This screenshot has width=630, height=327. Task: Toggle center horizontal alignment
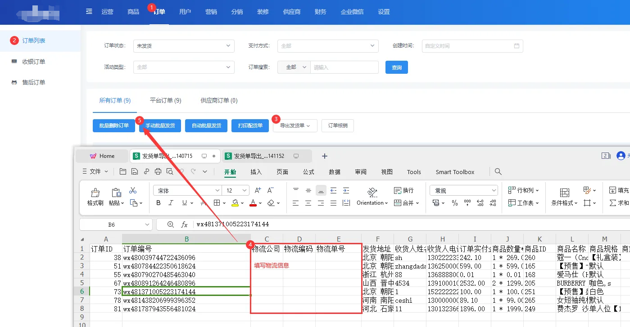point(308,203)
